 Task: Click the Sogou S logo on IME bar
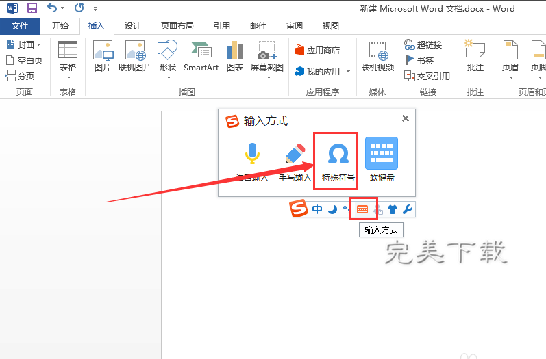point(299,208)
